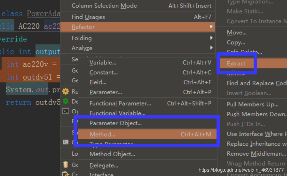Image resolution: width=287 pixels, height=176 pixels.
Task: Expand the Refactor submenu arrow
Action: 211,27
